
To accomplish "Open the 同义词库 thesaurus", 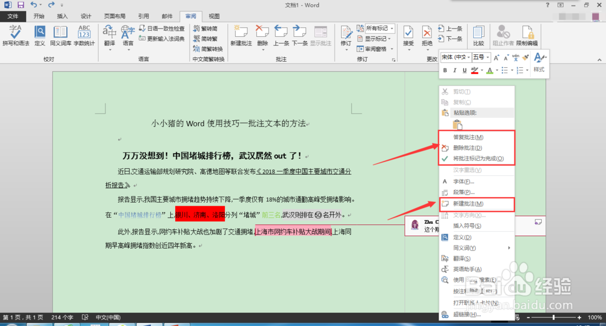I will coord(60,36).
